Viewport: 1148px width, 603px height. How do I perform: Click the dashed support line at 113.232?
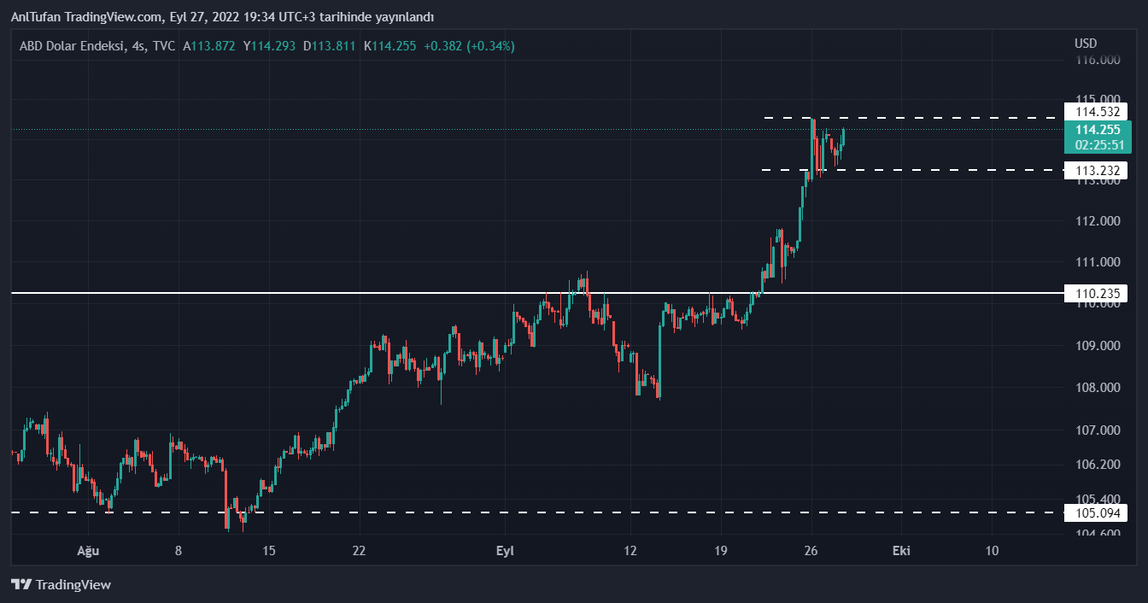point(940,170)
